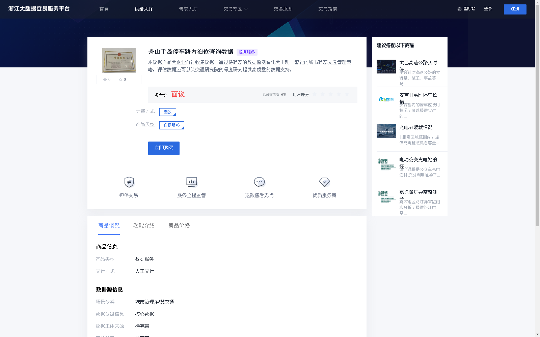The height and width of the screenshot is (337, 540).
Task: Open the business license product thumbnail
Action: (119, 60)
